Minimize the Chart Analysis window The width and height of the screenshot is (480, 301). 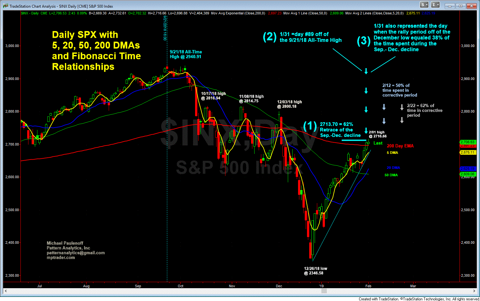451,5
